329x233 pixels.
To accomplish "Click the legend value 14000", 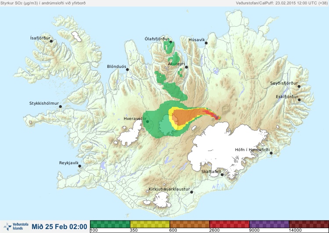I will tap(295, 230).
